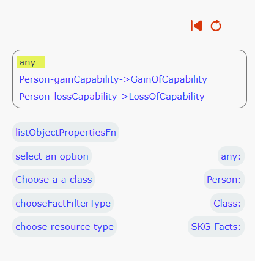Go back to first step using rewind icon
The width and height of the screenshot is (255, 261).
click(x=196, y=26)
